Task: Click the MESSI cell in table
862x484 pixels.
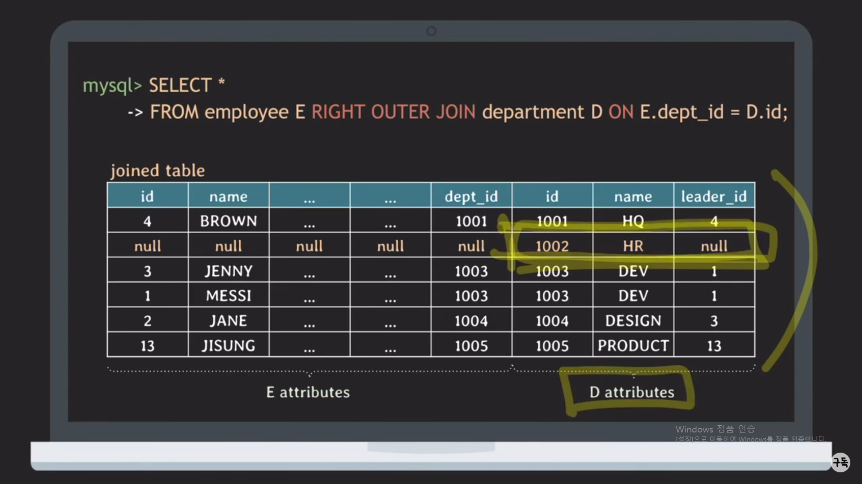Action: tap(229, 296)
